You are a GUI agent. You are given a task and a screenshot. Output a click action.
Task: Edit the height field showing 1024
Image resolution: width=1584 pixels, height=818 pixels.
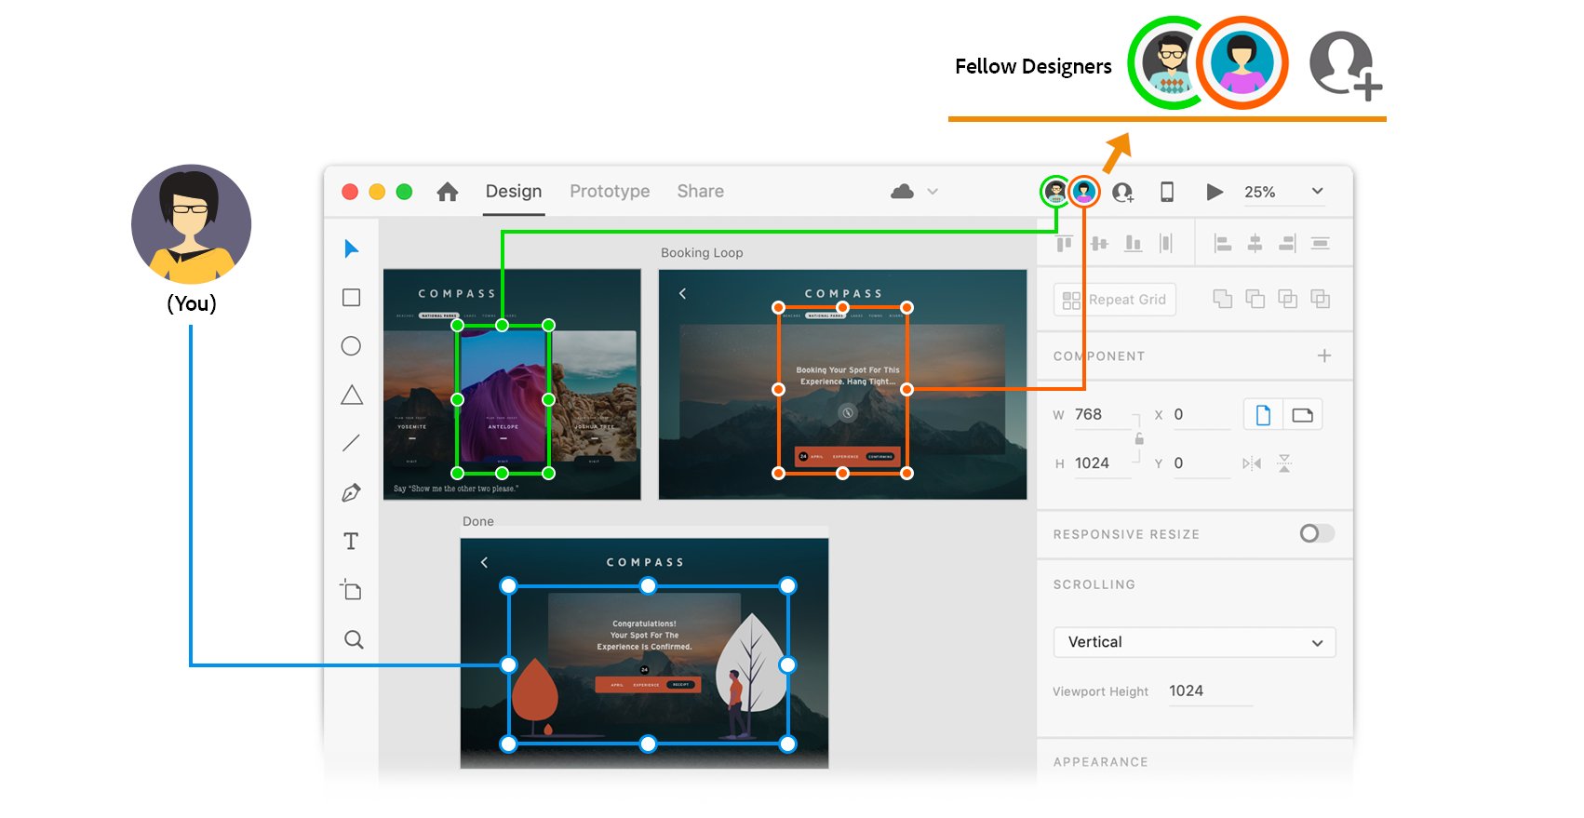(x=1104, y=463)
